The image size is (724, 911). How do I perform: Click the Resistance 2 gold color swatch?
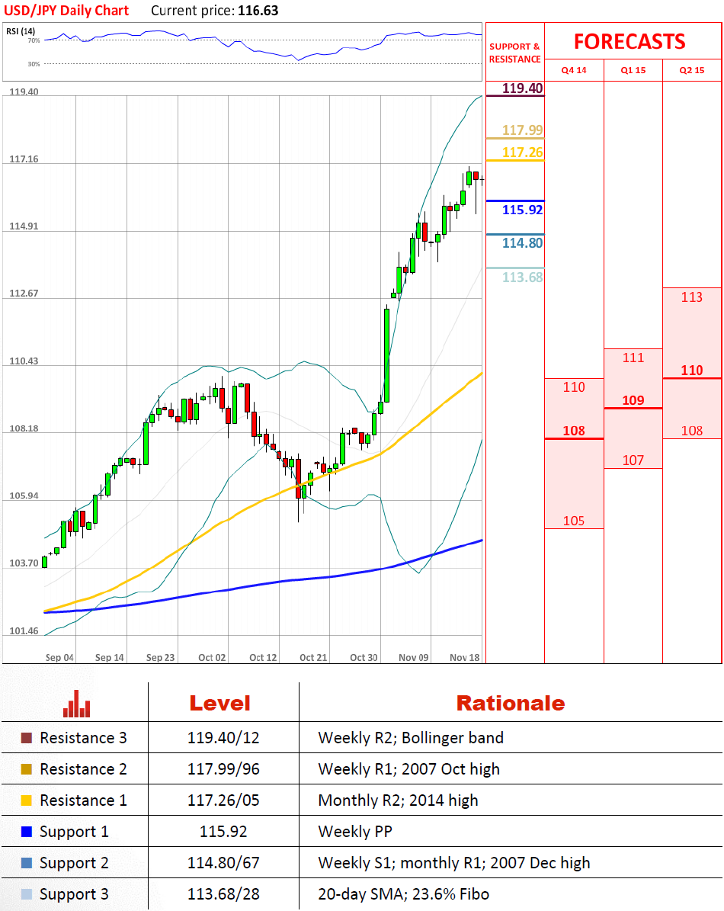click(x=26, y=769)
